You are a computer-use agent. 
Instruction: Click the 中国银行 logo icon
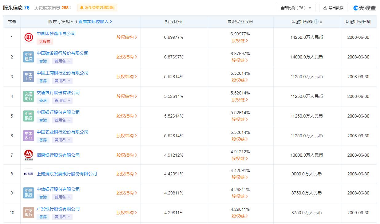[28, 116]
